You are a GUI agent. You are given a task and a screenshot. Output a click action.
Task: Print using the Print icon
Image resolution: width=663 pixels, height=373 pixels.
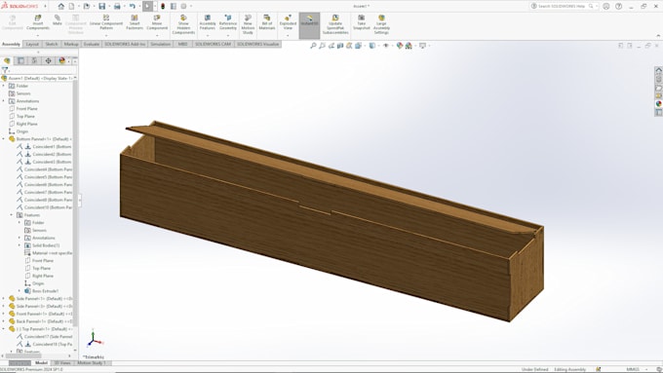click(x=117, y=7)
